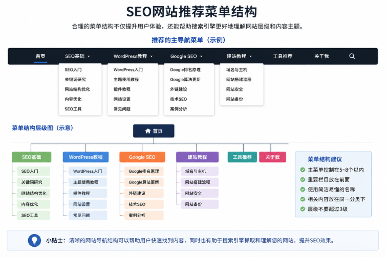Select the SEO入门 tree node under green SEO基础 box
Image resolution: width=387 pixels, height=257 pixels.
33,171
